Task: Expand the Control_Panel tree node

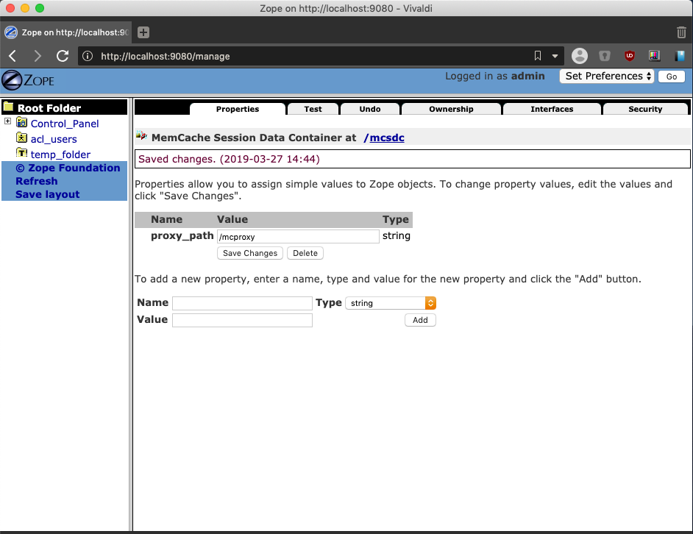Action: pyautogui.click(x=7, y=121)
